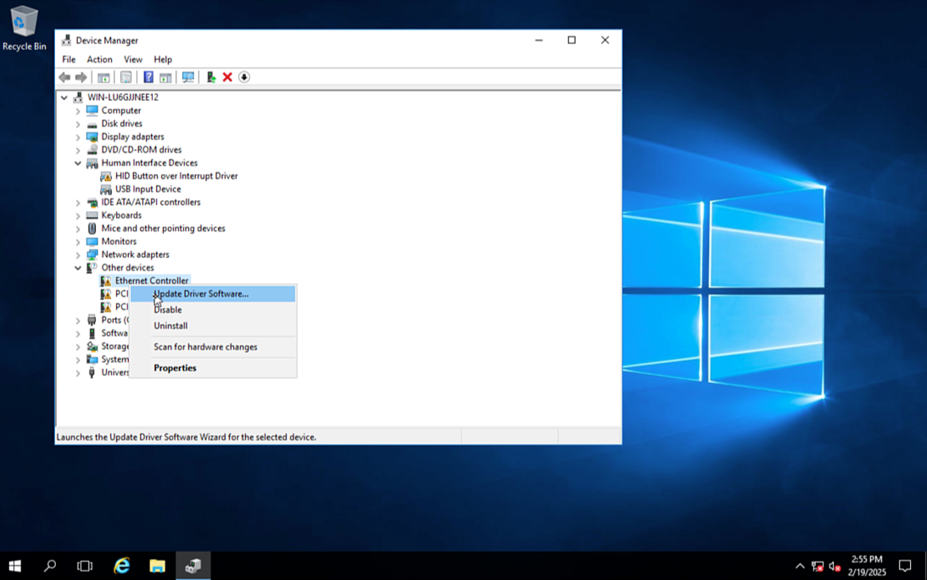The height and width of the screenshot is (580, 927).
Task: Expand the Keyboards category arrow
Action: [78, 216]
